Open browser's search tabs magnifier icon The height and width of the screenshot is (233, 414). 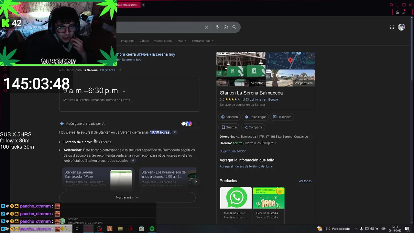(x=391, y=5)
